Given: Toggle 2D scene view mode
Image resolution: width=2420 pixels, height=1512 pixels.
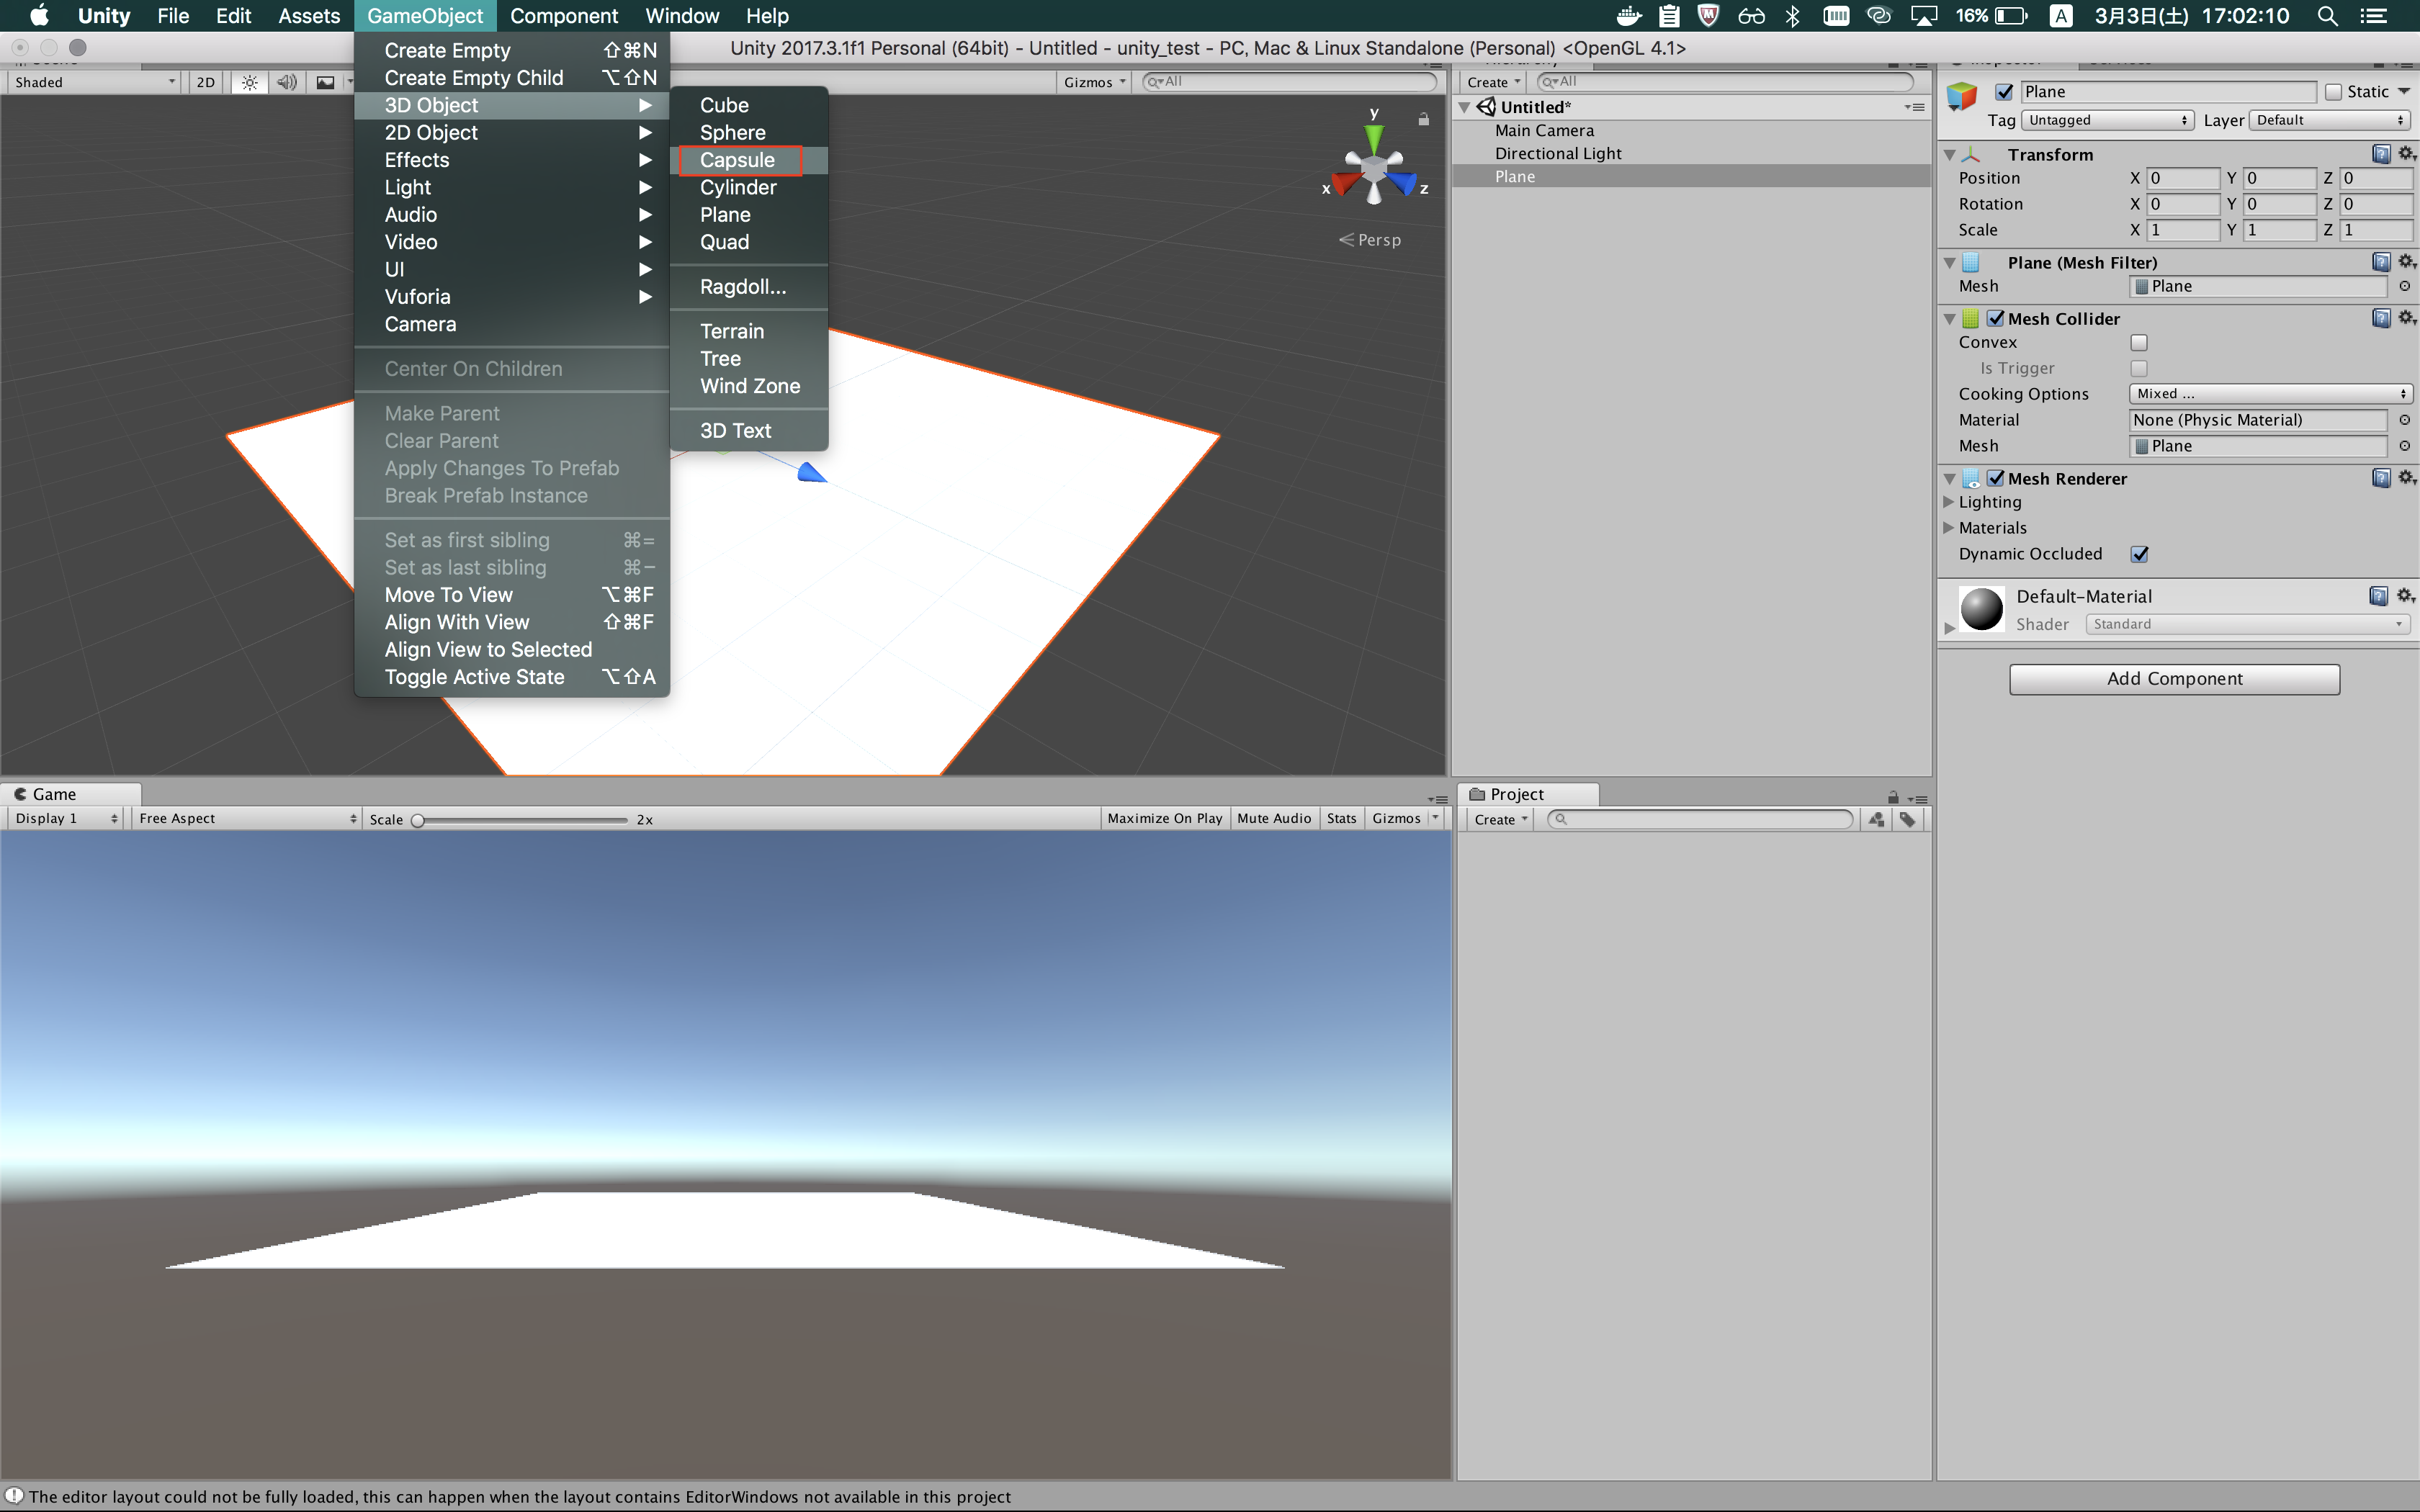Looking at the screenshot, I should click(x=206, y=82).
